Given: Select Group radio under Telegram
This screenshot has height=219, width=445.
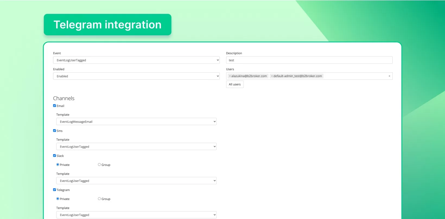Looking at the screenshot, I should 99,199.
